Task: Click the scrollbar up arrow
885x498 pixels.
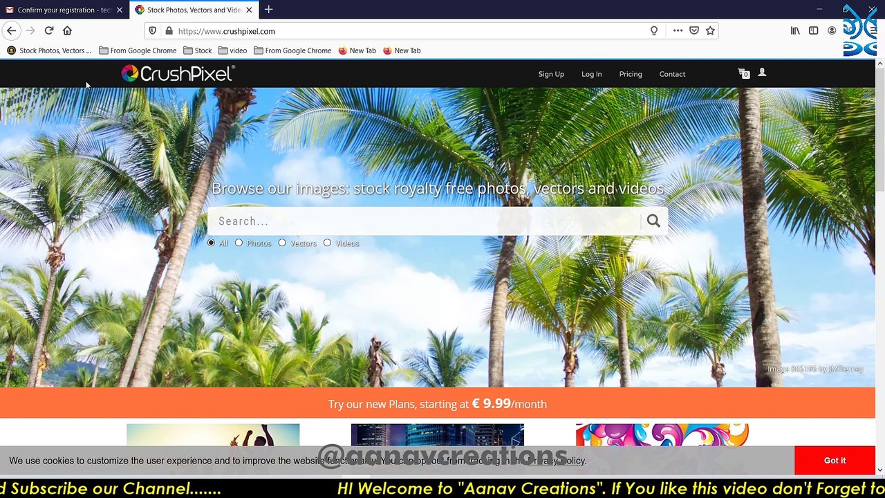Action: (879, 64)
